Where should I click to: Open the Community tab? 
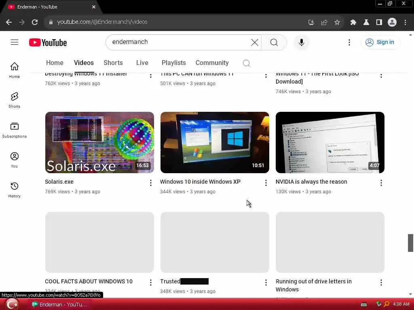point(212,63)
